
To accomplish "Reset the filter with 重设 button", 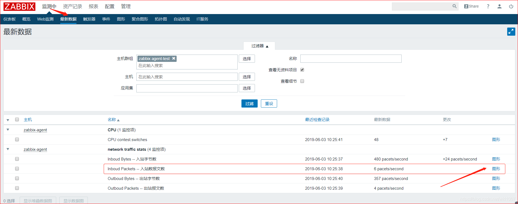I will click(269, 103).
